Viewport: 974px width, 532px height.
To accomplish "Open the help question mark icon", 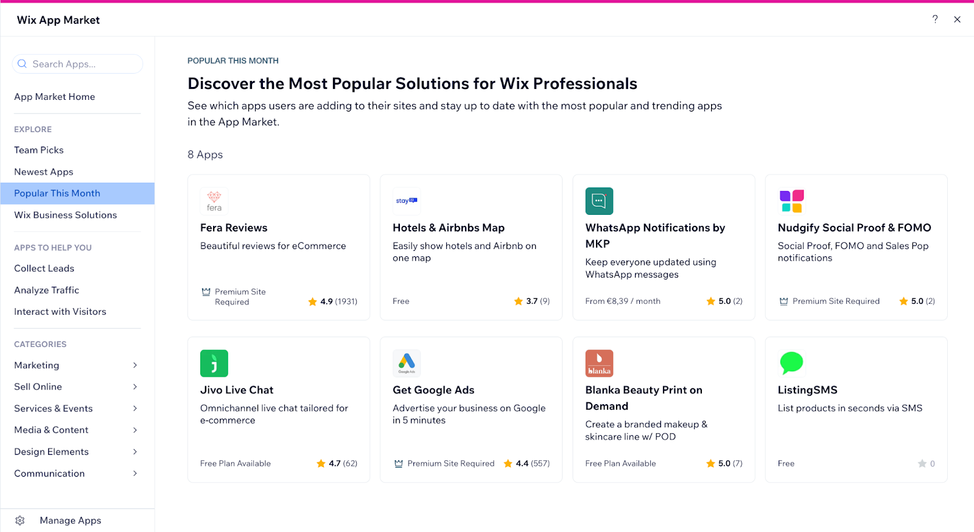I will click(935, 19).
